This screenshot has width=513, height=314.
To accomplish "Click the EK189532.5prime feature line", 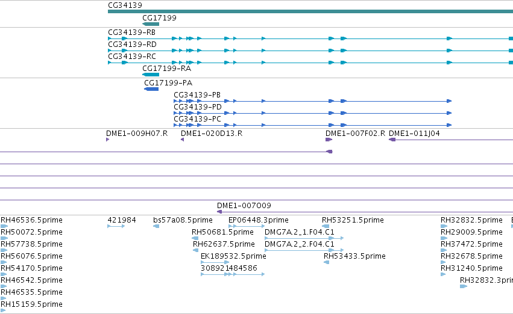I will 215,262.
